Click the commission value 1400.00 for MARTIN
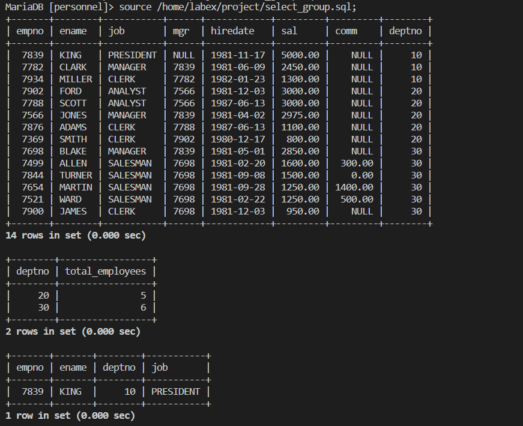The height and width of the screenshot is (426, 523). (352, 187)
